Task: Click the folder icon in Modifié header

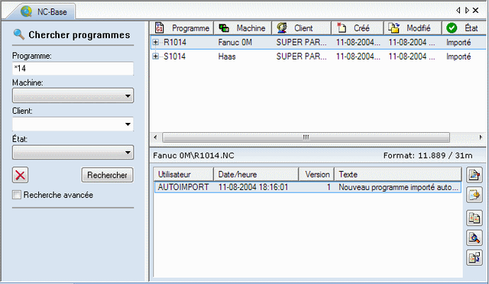Action: [x=393, y=27]
